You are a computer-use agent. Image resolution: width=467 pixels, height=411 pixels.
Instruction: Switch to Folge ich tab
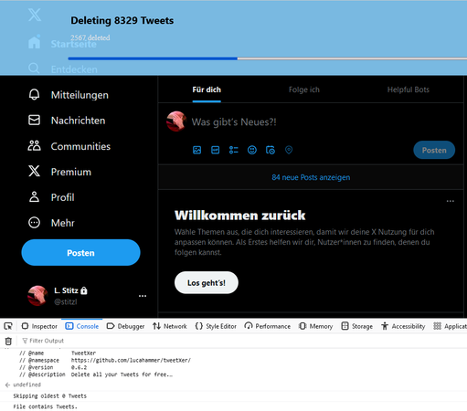(x=304, y=90)
